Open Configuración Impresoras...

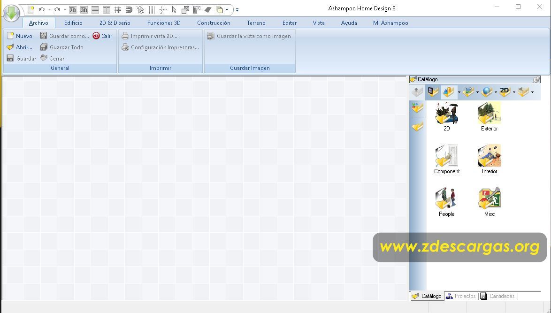pyautogui.click(x=160, y=47)
